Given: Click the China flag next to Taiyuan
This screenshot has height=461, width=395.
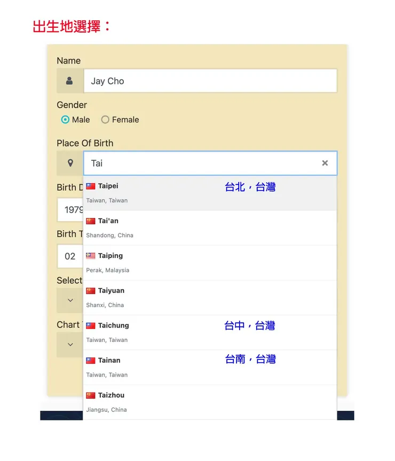Looking at the screenshot, I should click(x=90, y=291).
